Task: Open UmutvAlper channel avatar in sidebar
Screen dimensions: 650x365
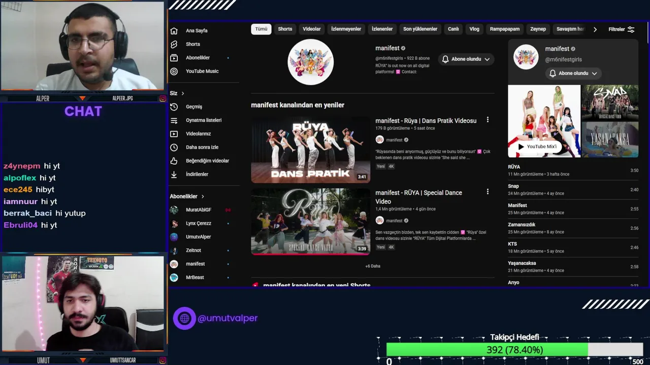Action: [174, 237]
